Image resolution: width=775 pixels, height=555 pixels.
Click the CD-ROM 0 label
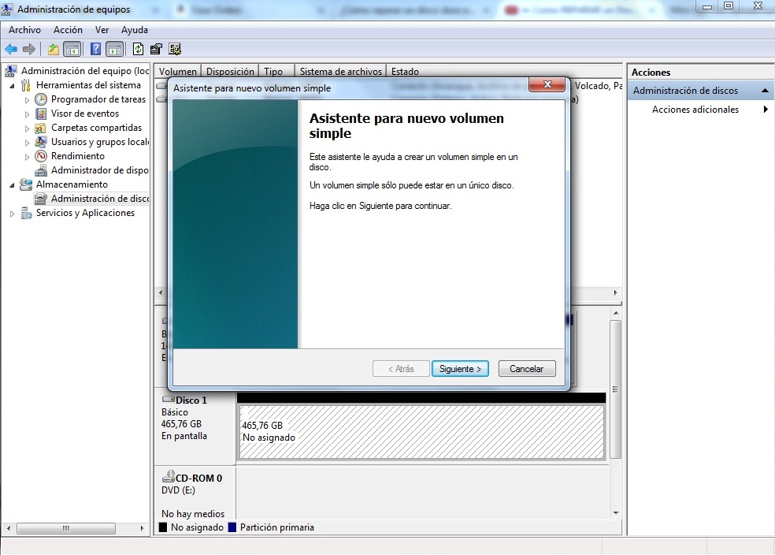pos(198,479)
